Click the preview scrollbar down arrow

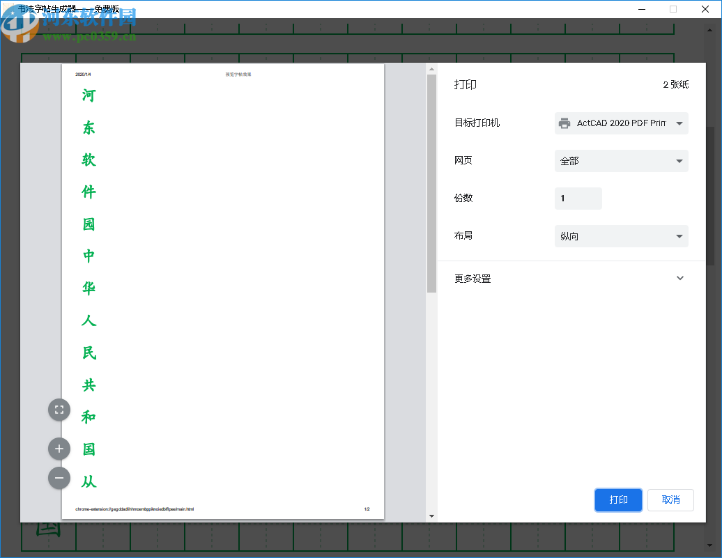pos(431,516)
